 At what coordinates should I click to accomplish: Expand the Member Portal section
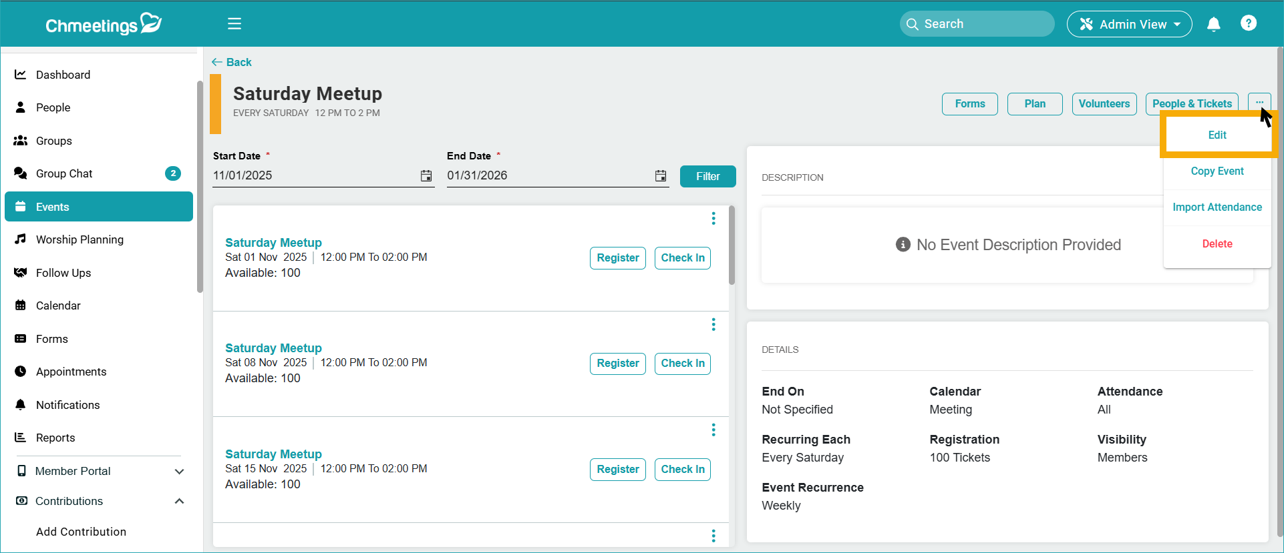click(179, 472)
